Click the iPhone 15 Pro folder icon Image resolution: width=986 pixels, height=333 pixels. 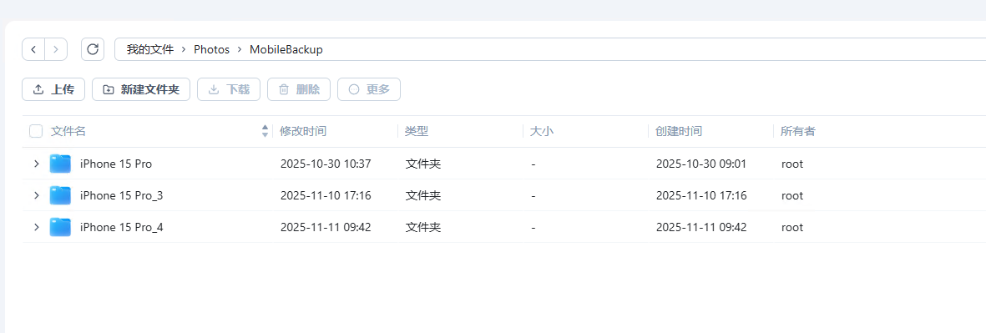click(x=60, y=164)
